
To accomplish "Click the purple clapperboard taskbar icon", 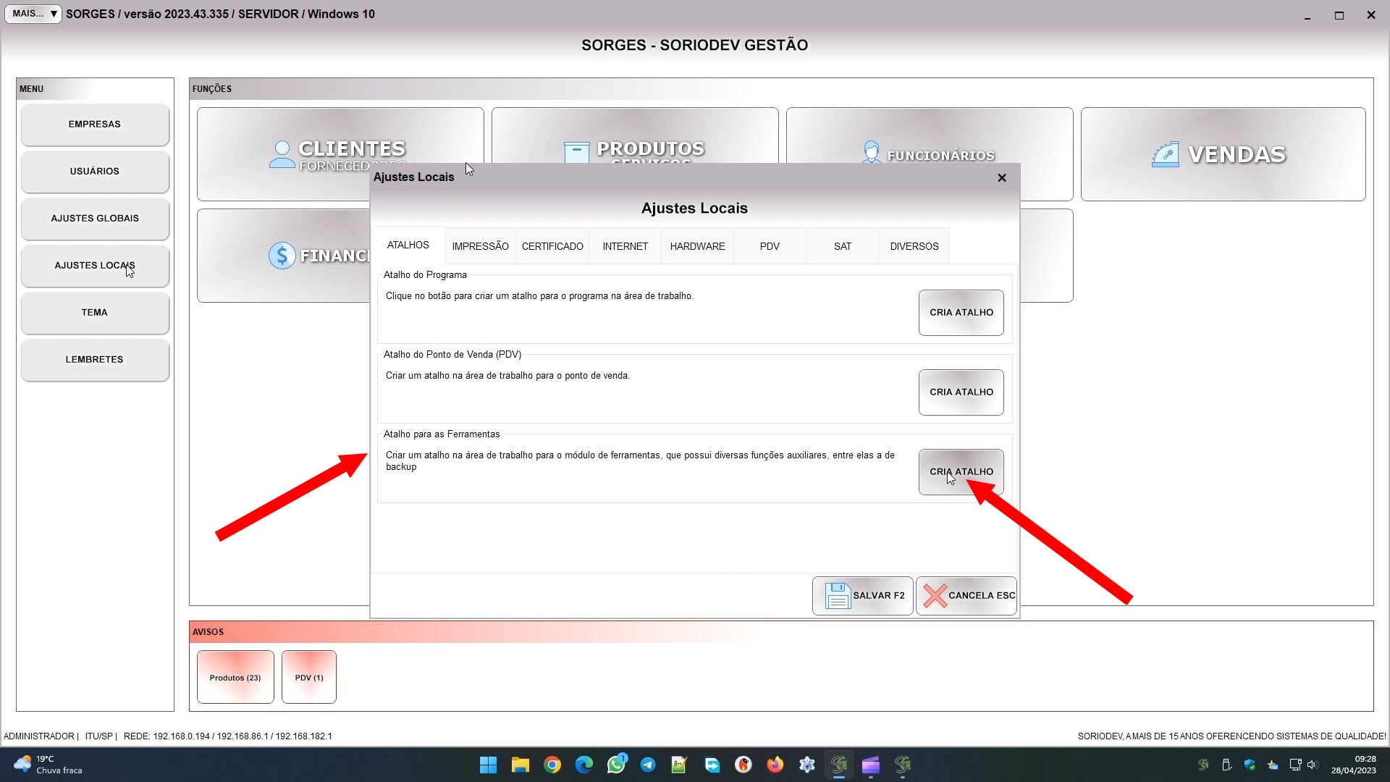I will point(871,765).
